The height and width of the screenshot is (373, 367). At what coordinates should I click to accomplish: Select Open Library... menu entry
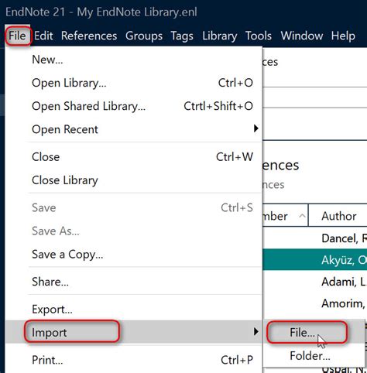point(134,83)
